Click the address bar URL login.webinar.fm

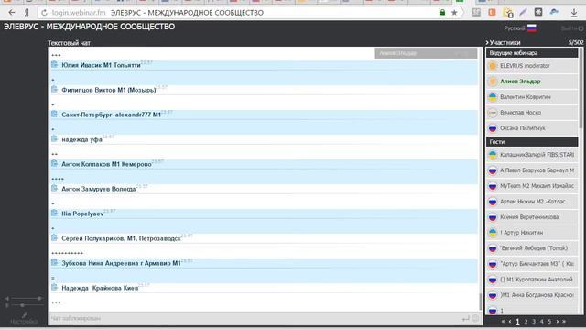pos(79,12)
